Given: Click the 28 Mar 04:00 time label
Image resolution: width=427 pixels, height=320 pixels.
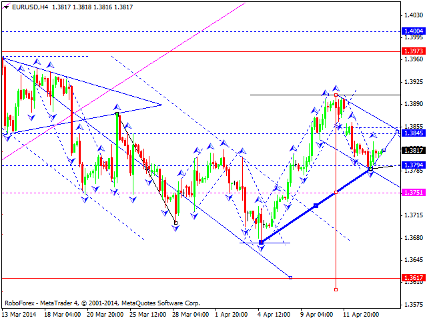Looking at the screenshot, I should (x=191, y=314).
